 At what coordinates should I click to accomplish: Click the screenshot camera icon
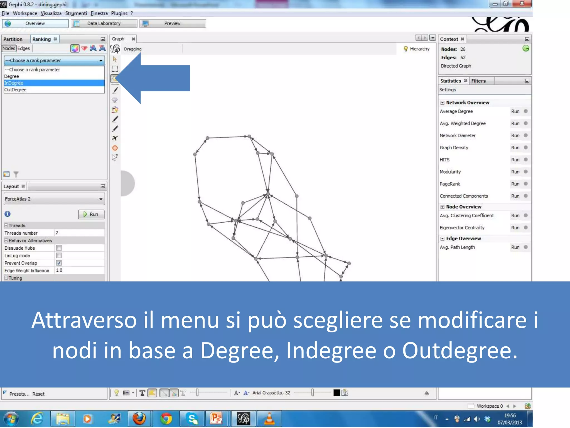tap(126, 393)
